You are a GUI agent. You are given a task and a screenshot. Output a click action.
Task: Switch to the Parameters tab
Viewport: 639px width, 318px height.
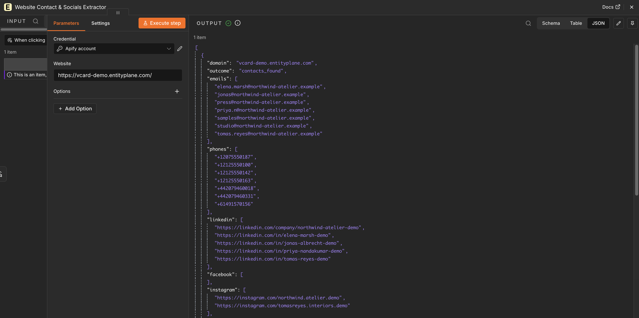coord(66,23)
